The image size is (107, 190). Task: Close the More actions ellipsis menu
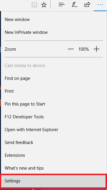pos(100,5)
